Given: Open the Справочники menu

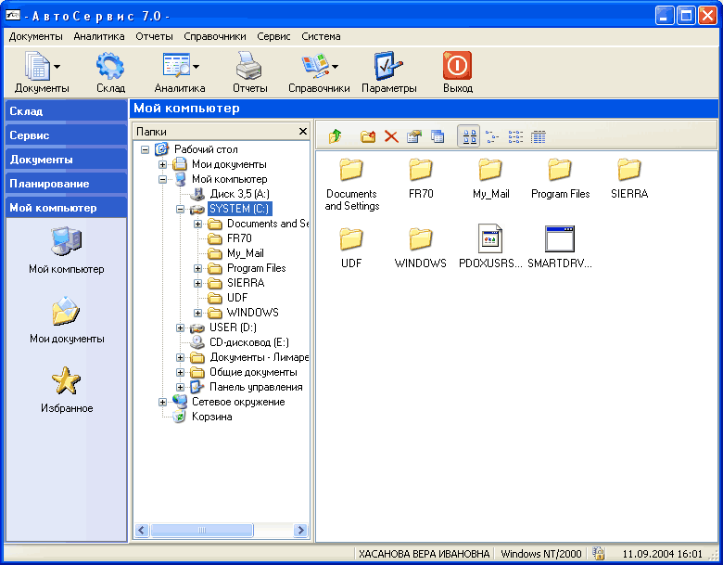Looking at the screenshot, I should click(215, 37).
